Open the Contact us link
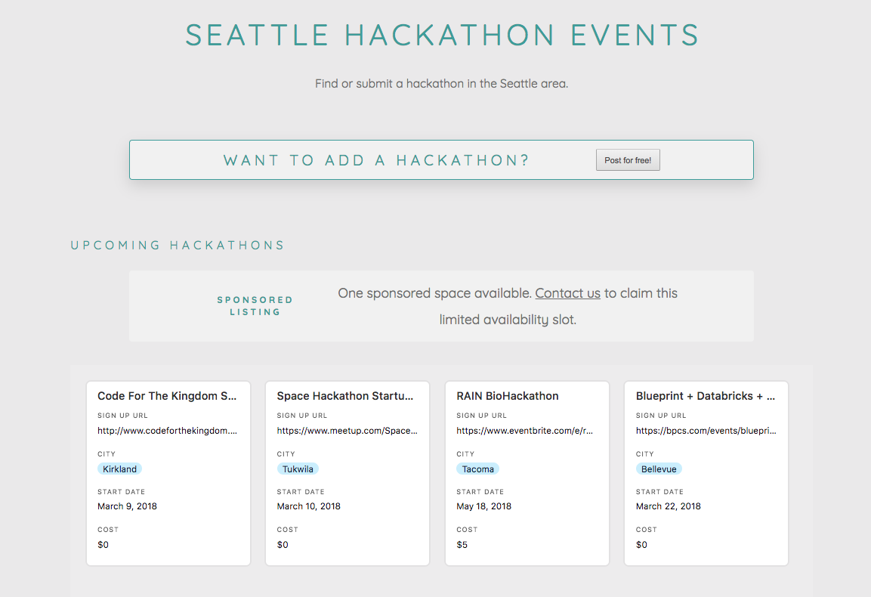Screen dimensions: 871x597 point(567,293)
